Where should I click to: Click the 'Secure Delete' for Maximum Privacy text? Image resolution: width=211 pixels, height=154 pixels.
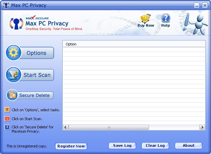32,129
